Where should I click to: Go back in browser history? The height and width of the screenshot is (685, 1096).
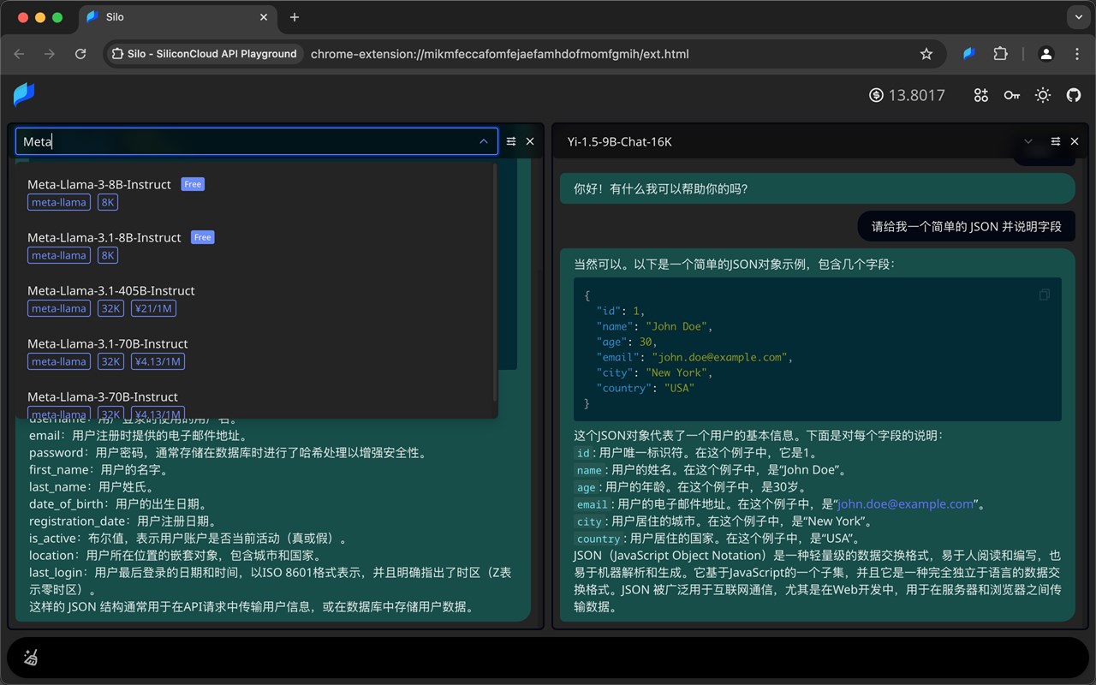click(19, 54)
